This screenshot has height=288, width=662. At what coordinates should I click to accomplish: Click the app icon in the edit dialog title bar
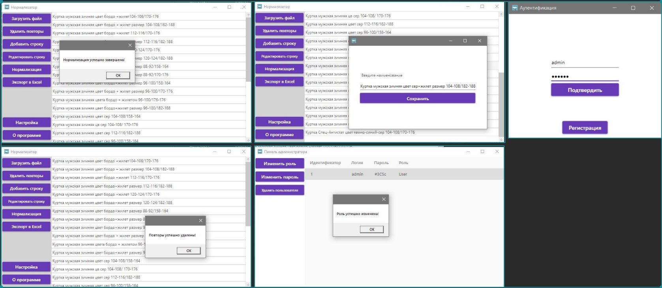click(354, 41)
